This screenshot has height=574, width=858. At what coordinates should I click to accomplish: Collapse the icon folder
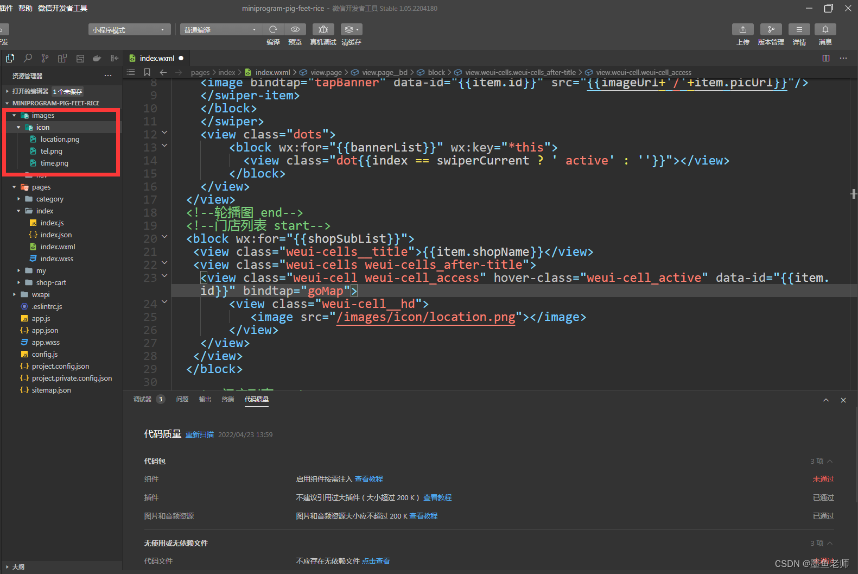coord(19,127)
